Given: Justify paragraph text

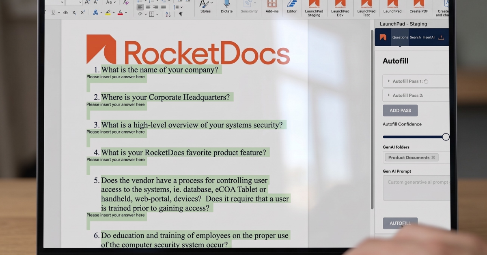Looking at the screenshot, I should (164, 7).
